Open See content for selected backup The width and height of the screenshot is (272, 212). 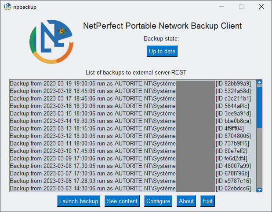click(x=122, y=201)
